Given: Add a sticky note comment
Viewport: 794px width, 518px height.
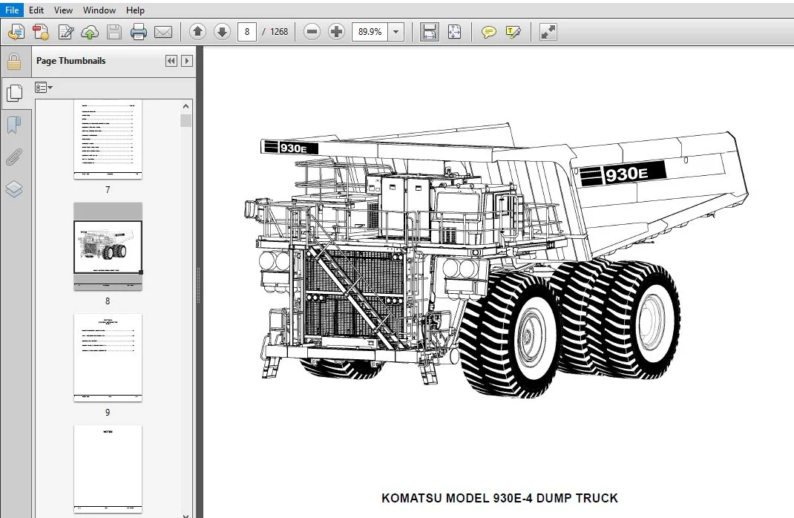Looking at the screenshot, I should coord(489,32).
